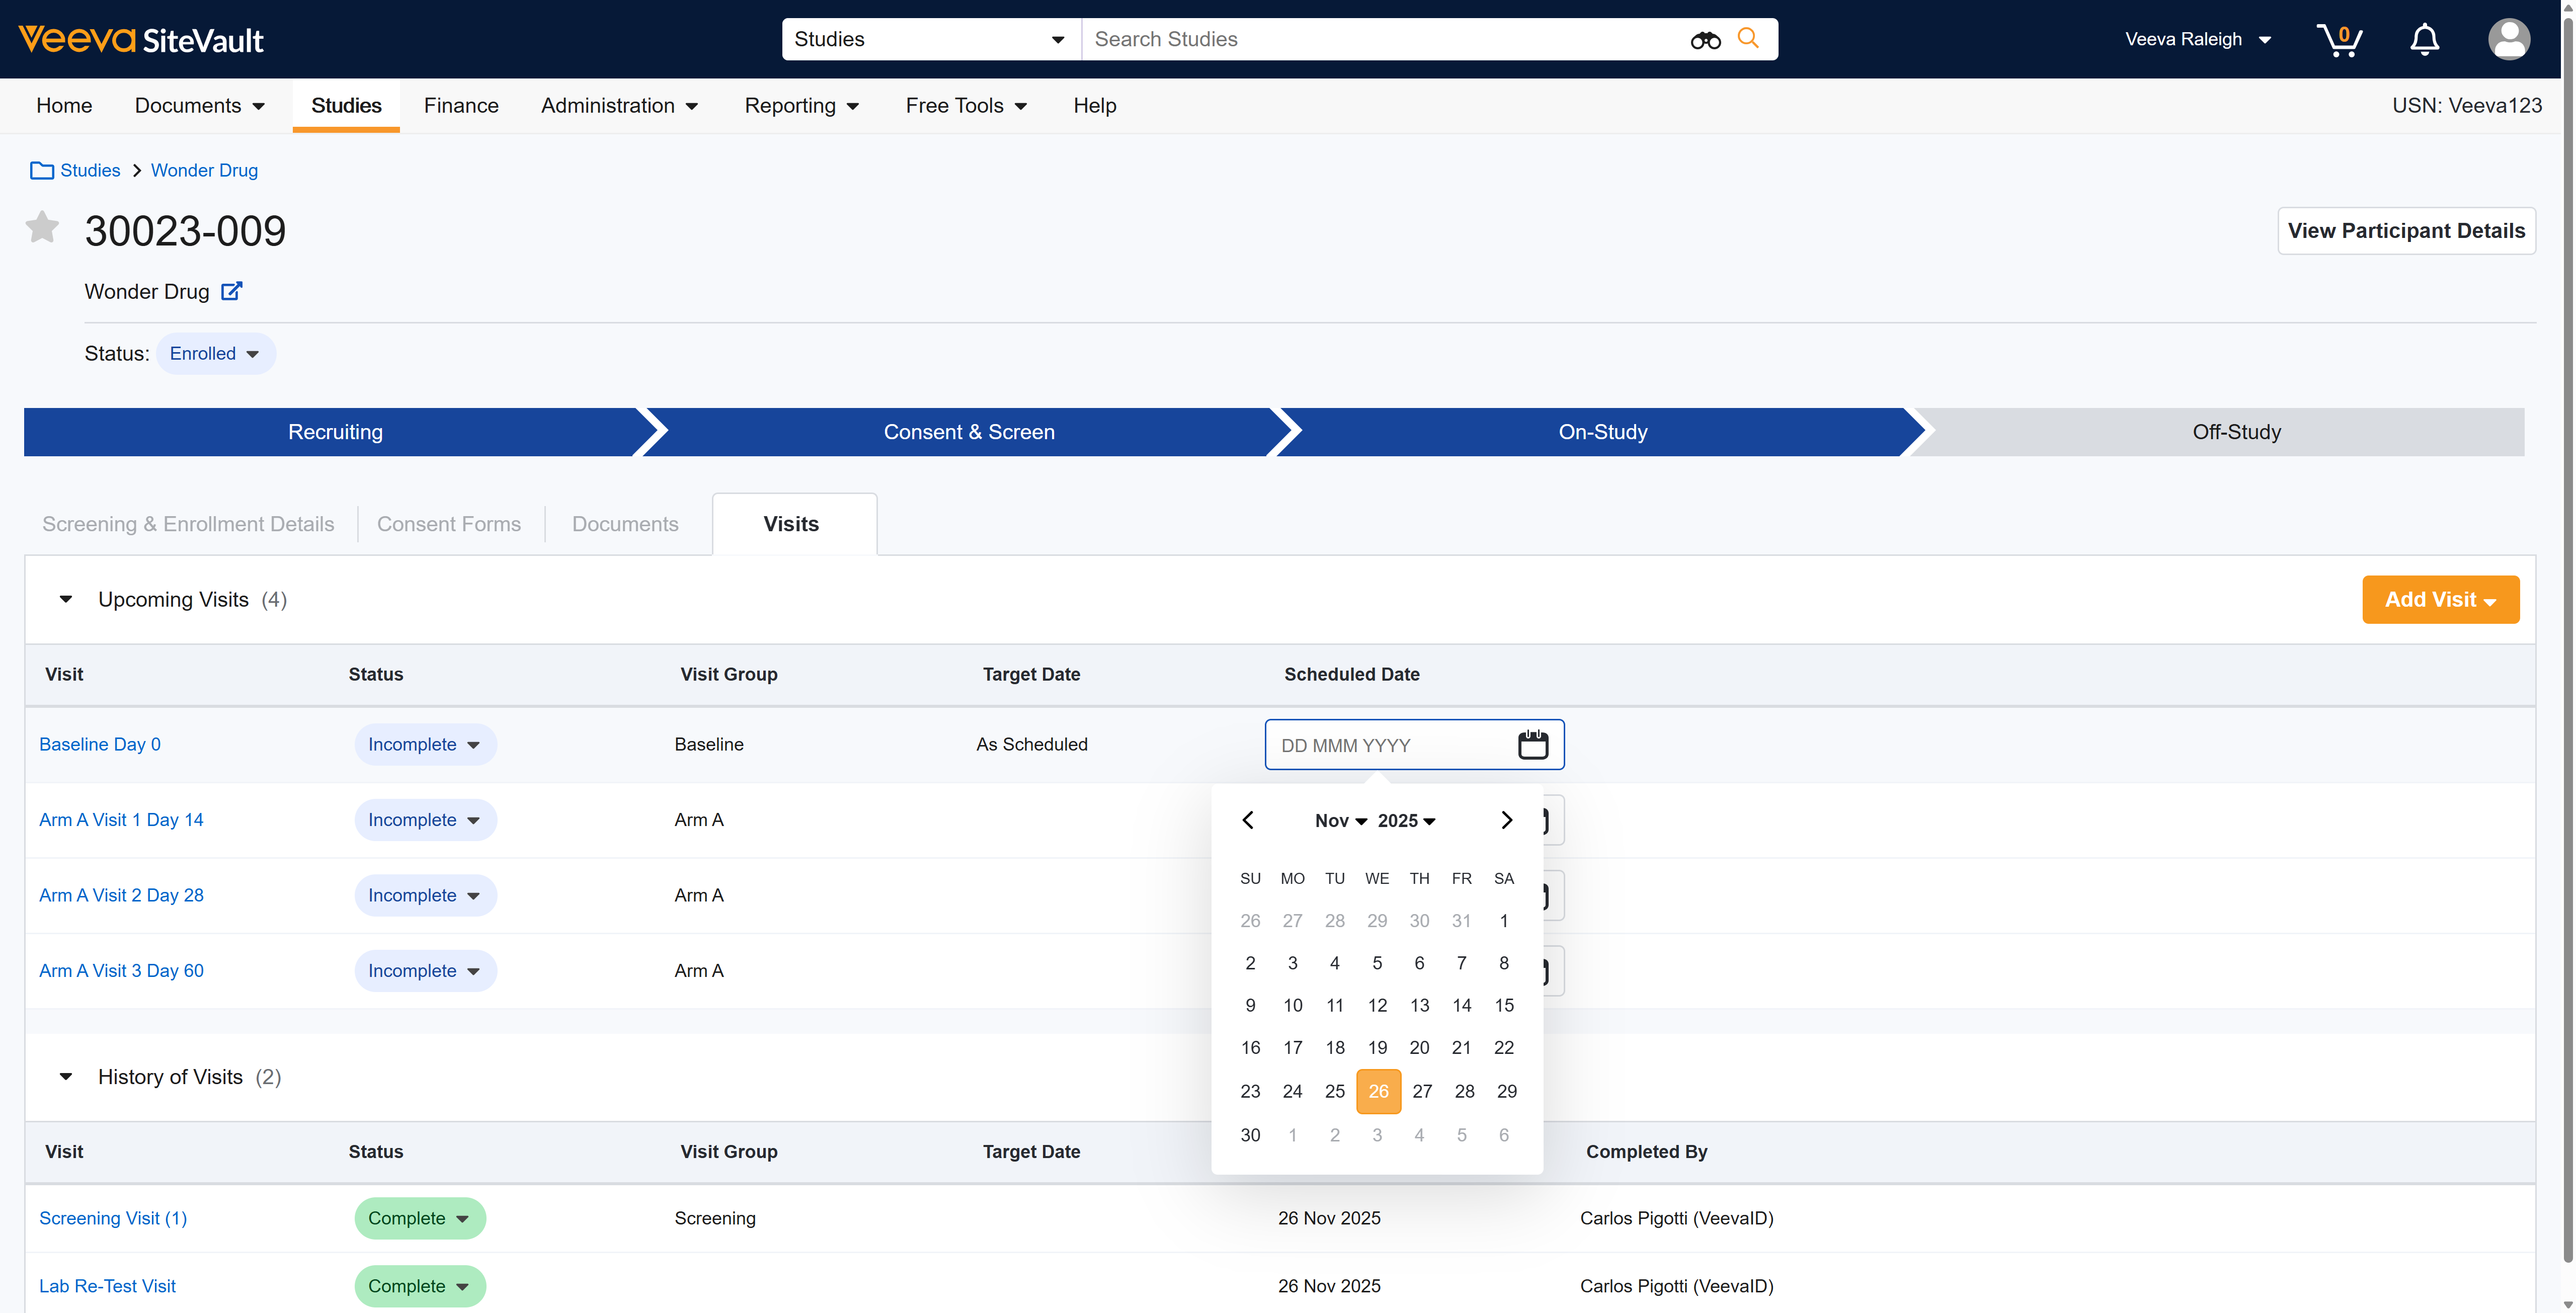The width and height of the screenshot is (2576, 1313).
Task: Open the Nov month dropdown in calendar
Action: pos(1341,820)
